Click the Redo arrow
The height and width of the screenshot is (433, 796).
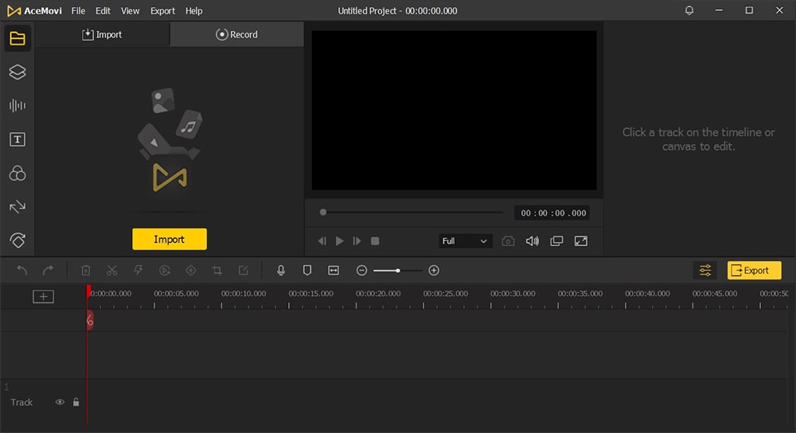48,271
